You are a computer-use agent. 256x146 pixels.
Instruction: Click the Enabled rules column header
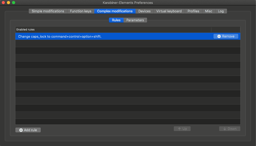[113, 29]
